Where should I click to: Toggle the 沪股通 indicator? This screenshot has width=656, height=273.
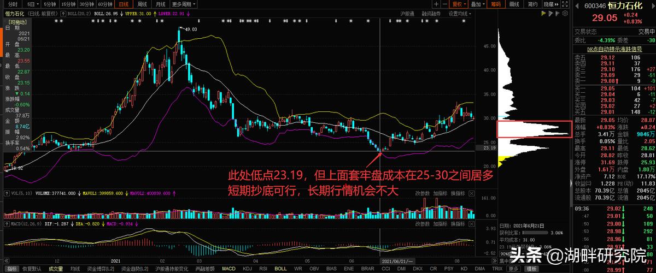coord(407,13)
